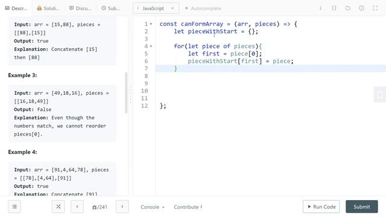Viewport: 386px width, 217px height.
Task: Reset code to default with the refresh icon
Action: click(347, 8)
